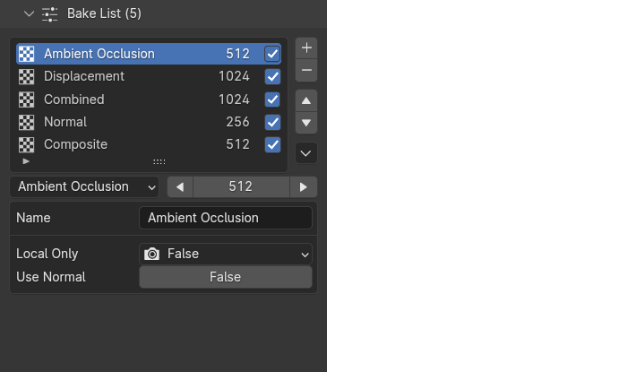
Task: Click the Name text field
Action: coord(225,218)
